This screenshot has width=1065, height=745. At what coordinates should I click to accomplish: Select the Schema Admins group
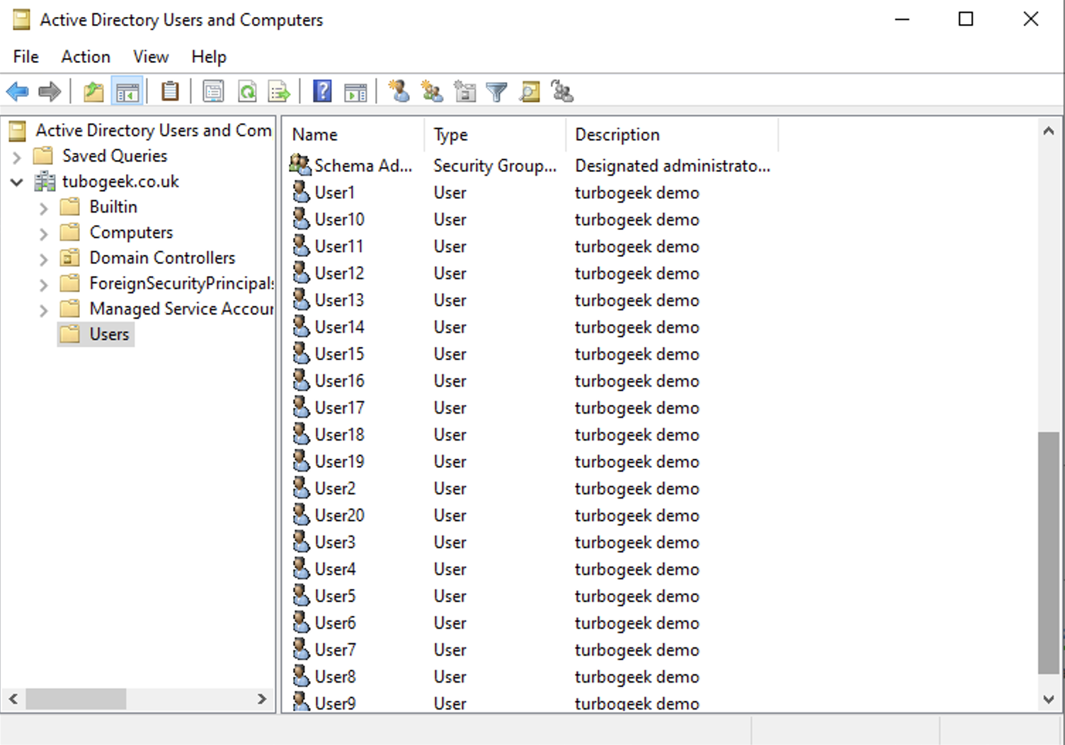pos(363,165)
